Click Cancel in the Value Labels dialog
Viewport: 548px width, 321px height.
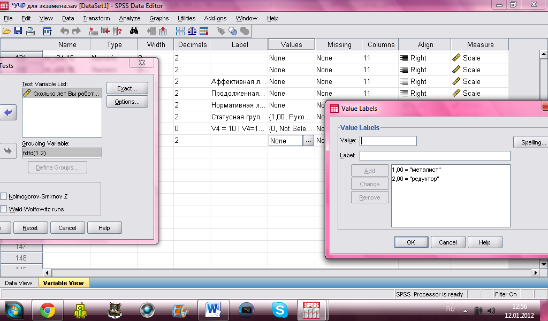[x=448, y=242]
